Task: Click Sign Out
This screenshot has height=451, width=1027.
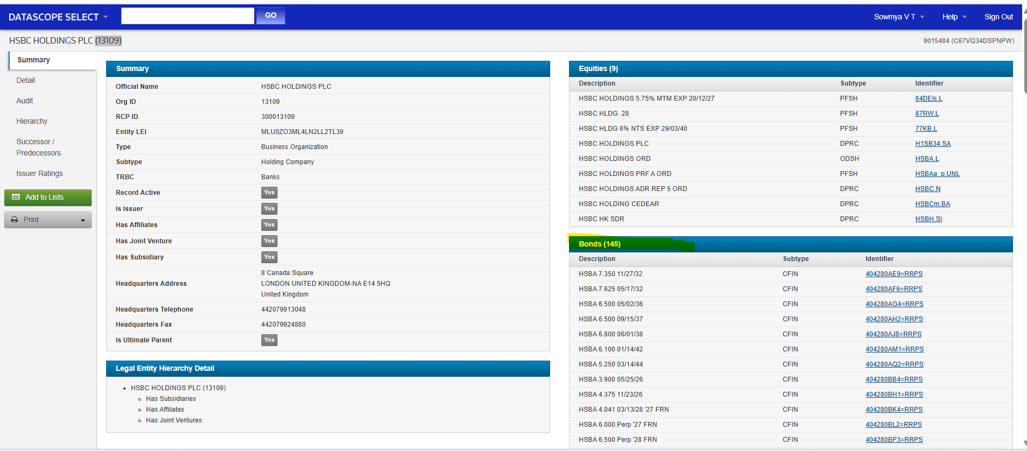Action: click(x=998, y=17)
